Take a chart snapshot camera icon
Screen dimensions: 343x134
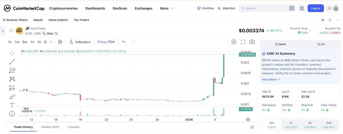pyautogui.click(x=252, y=42)
